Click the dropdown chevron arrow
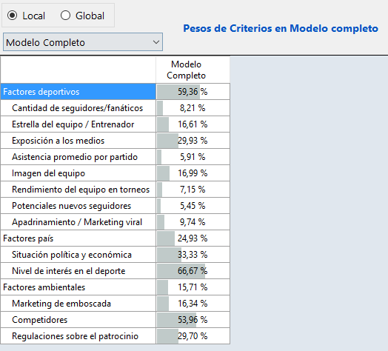 click(156, 42)
